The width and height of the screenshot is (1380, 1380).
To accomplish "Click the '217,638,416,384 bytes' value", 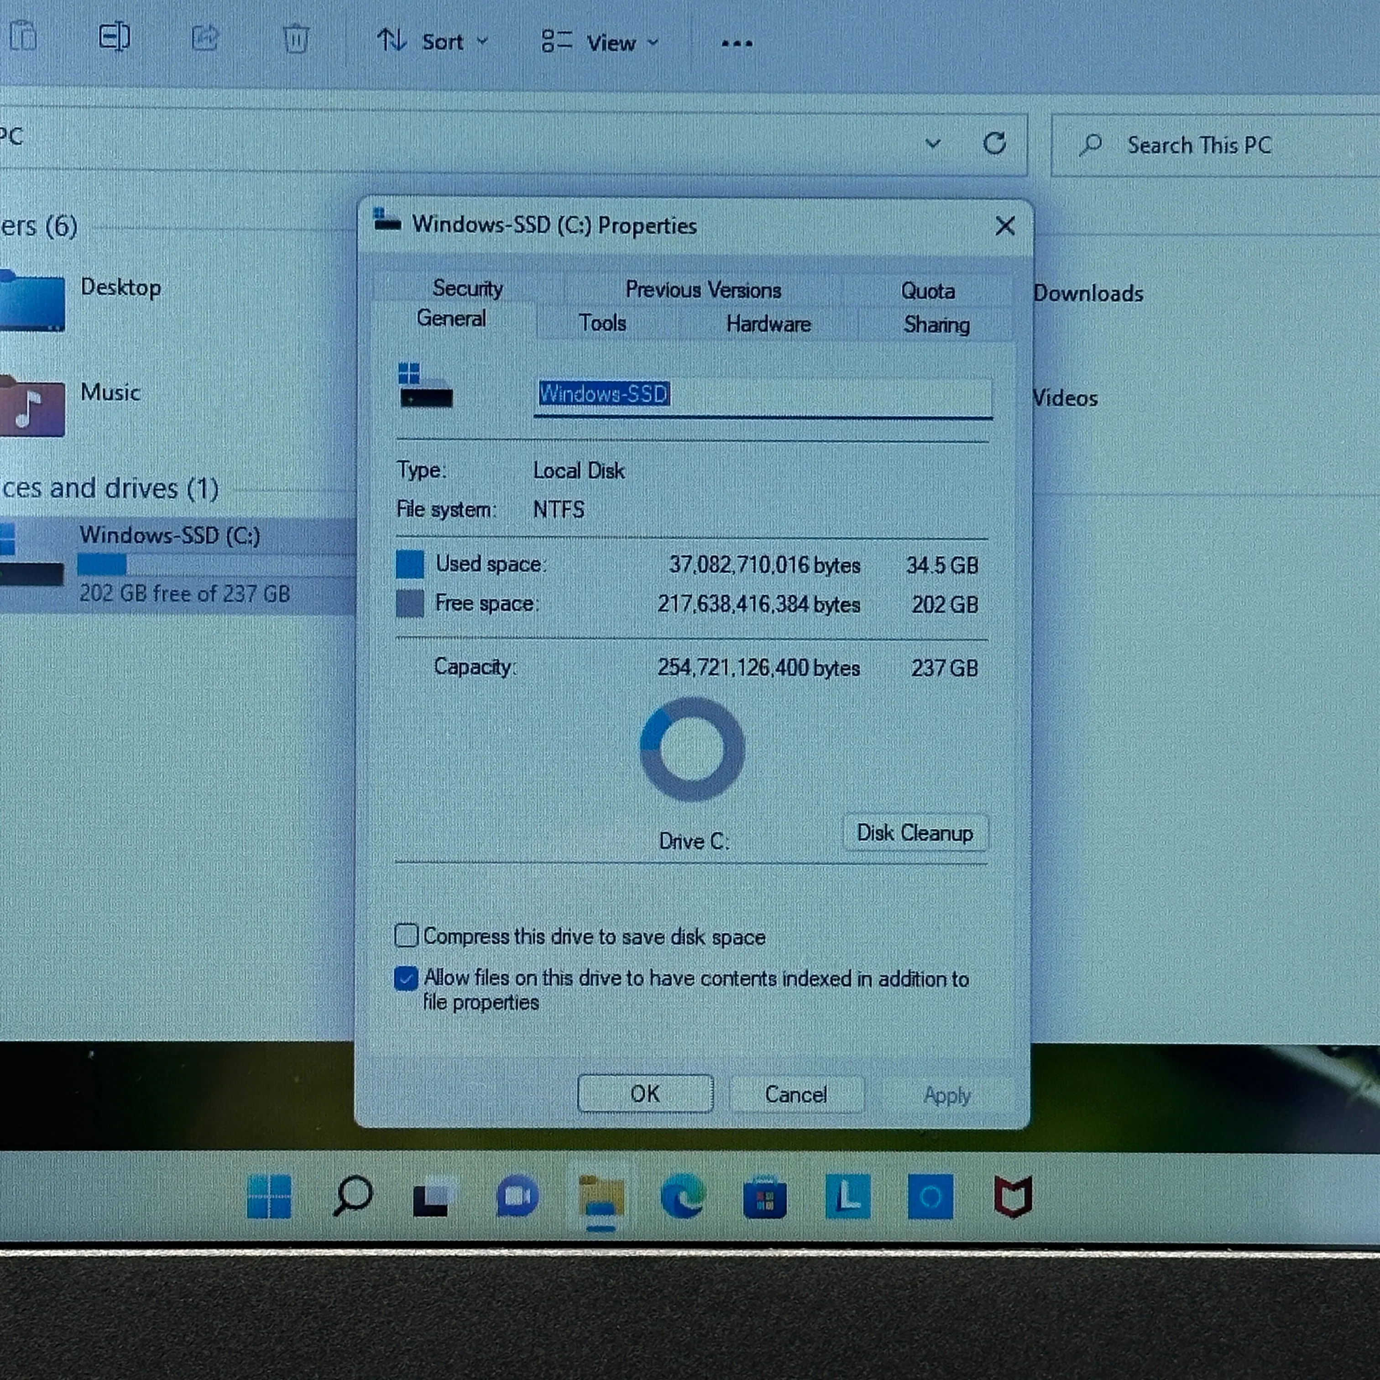I will pos(758,604).
